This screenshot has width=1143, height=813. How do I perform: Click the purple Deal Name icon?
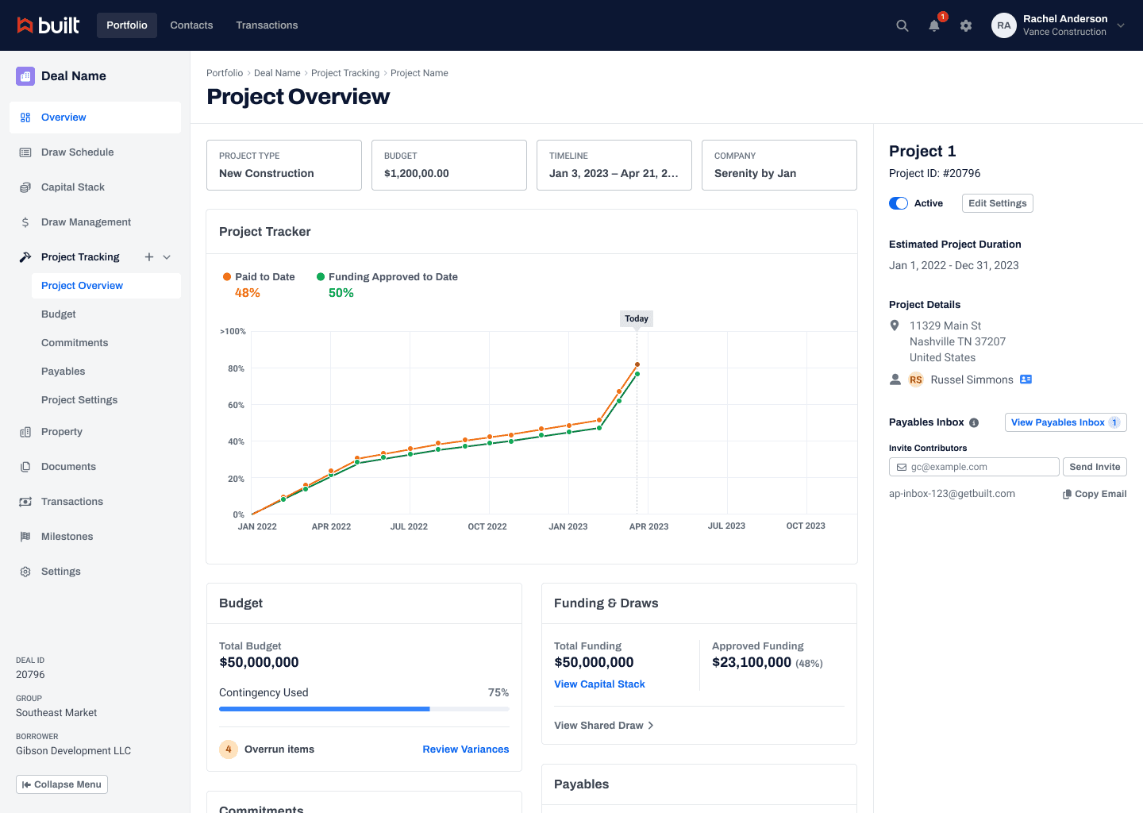click(25, 76)
